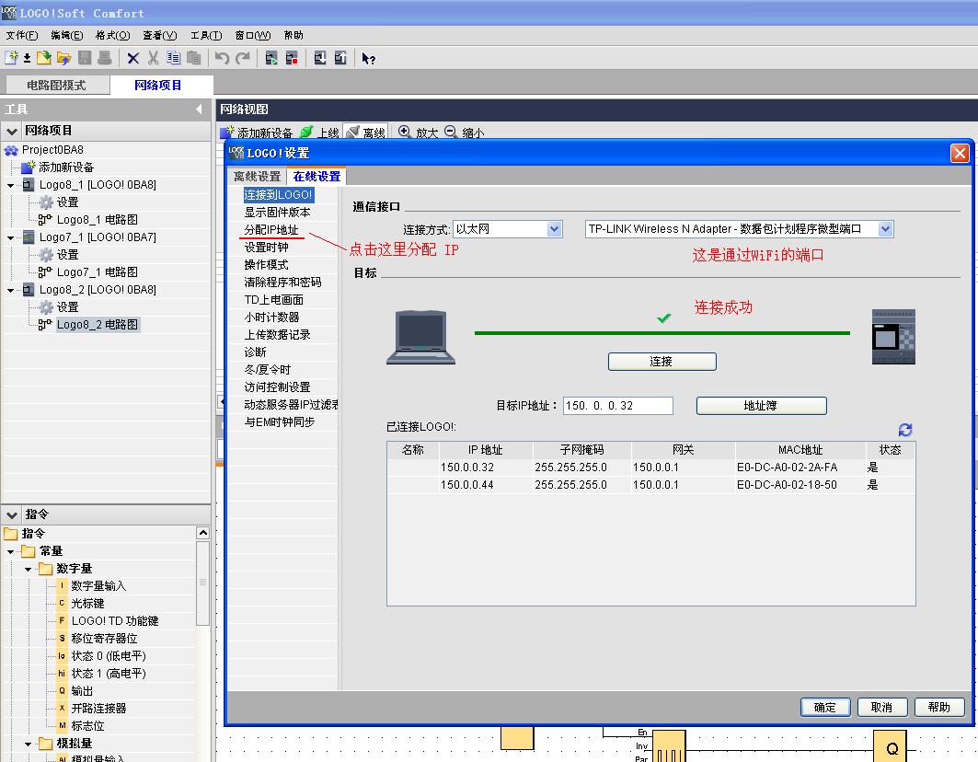Click the MAC地址 column header
The image size is (978, 762).
tap(800, 450)
